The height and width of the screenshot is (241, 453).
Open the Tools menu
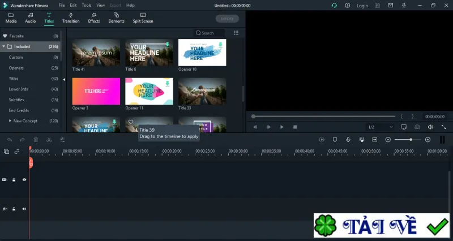[87, 5]
